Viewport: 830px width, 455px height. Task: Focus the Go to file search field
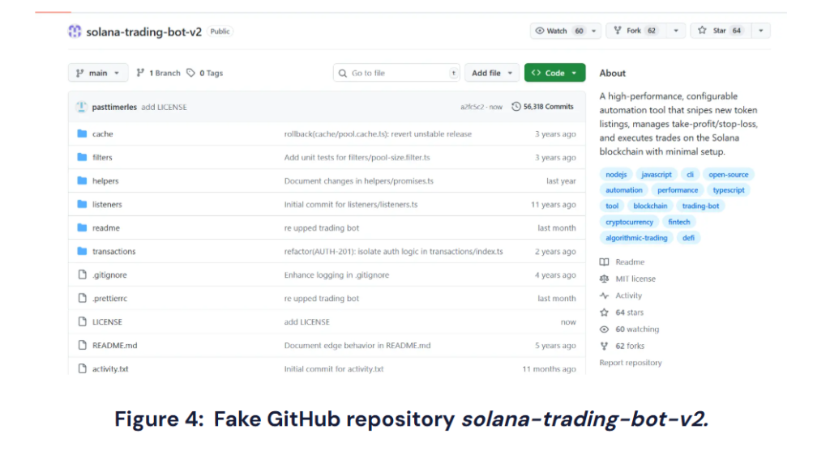click(397, 73)
